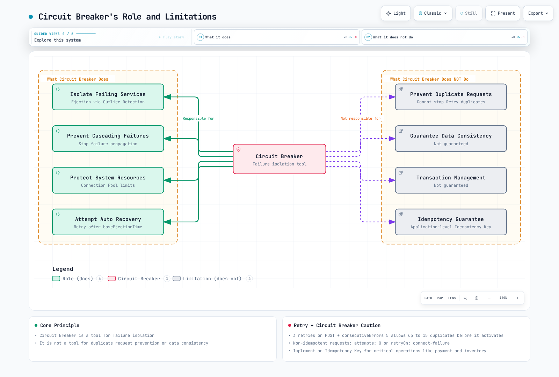
Task: Open the search magnifier in the canvas toolbar
Action: (465, 298)
